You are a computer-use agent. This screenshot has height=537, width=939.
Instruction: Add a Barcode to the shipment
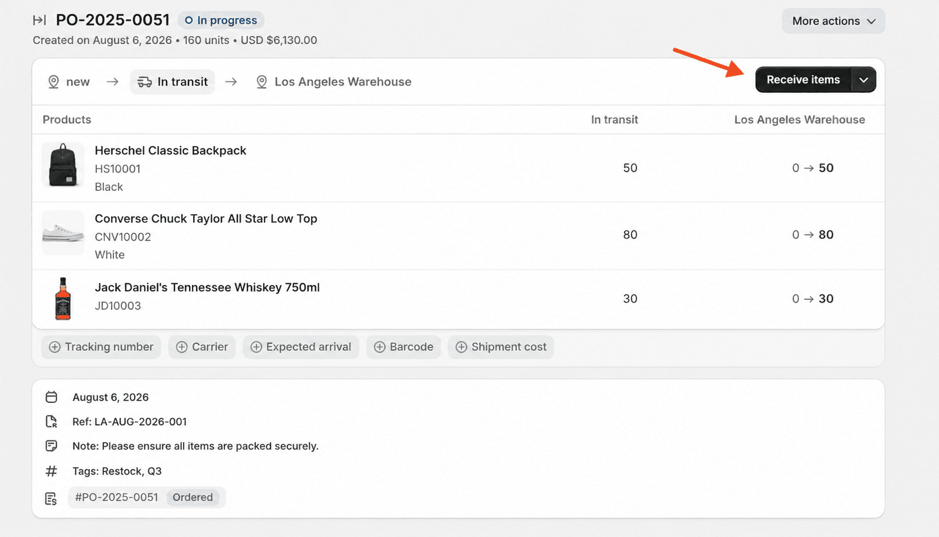[403, 347]
